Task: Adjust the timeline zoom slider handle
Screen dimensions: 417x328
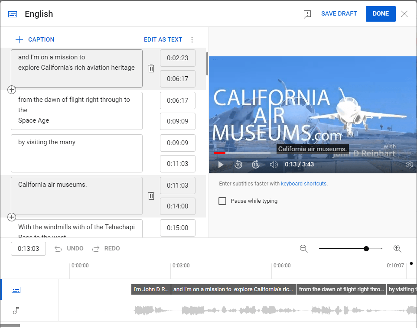Action: click(x=366, y=249)
